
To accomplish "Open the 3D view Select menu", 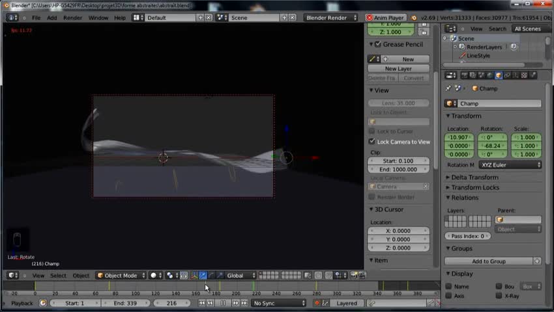I will [58, 276].
